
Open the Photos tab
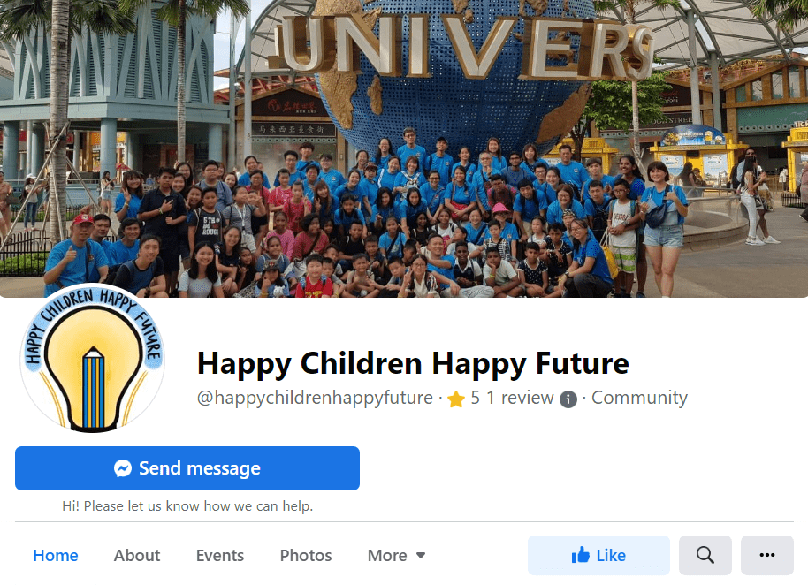pyautogui.click(x=306, y=555)
